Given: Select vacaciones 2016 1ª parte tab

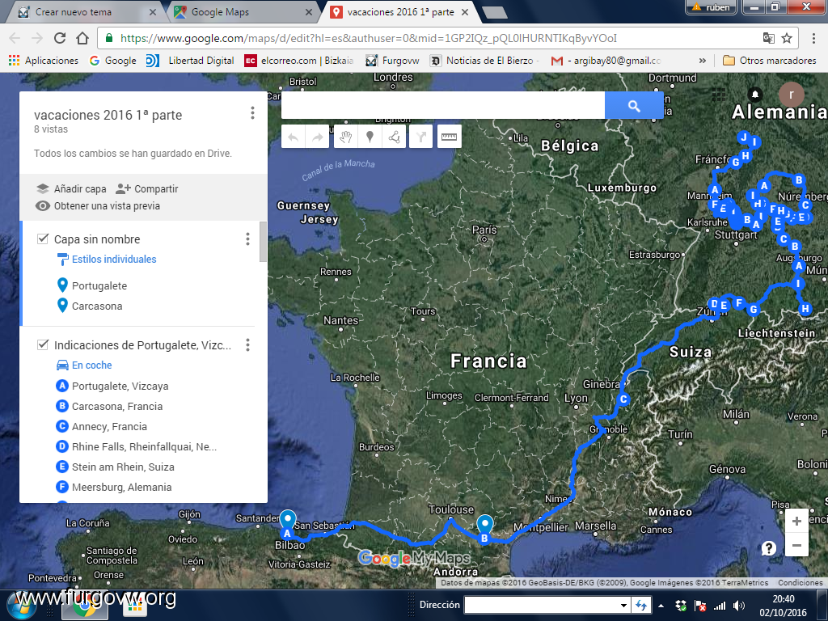Looking at the screenshot, I should point(399,11).
